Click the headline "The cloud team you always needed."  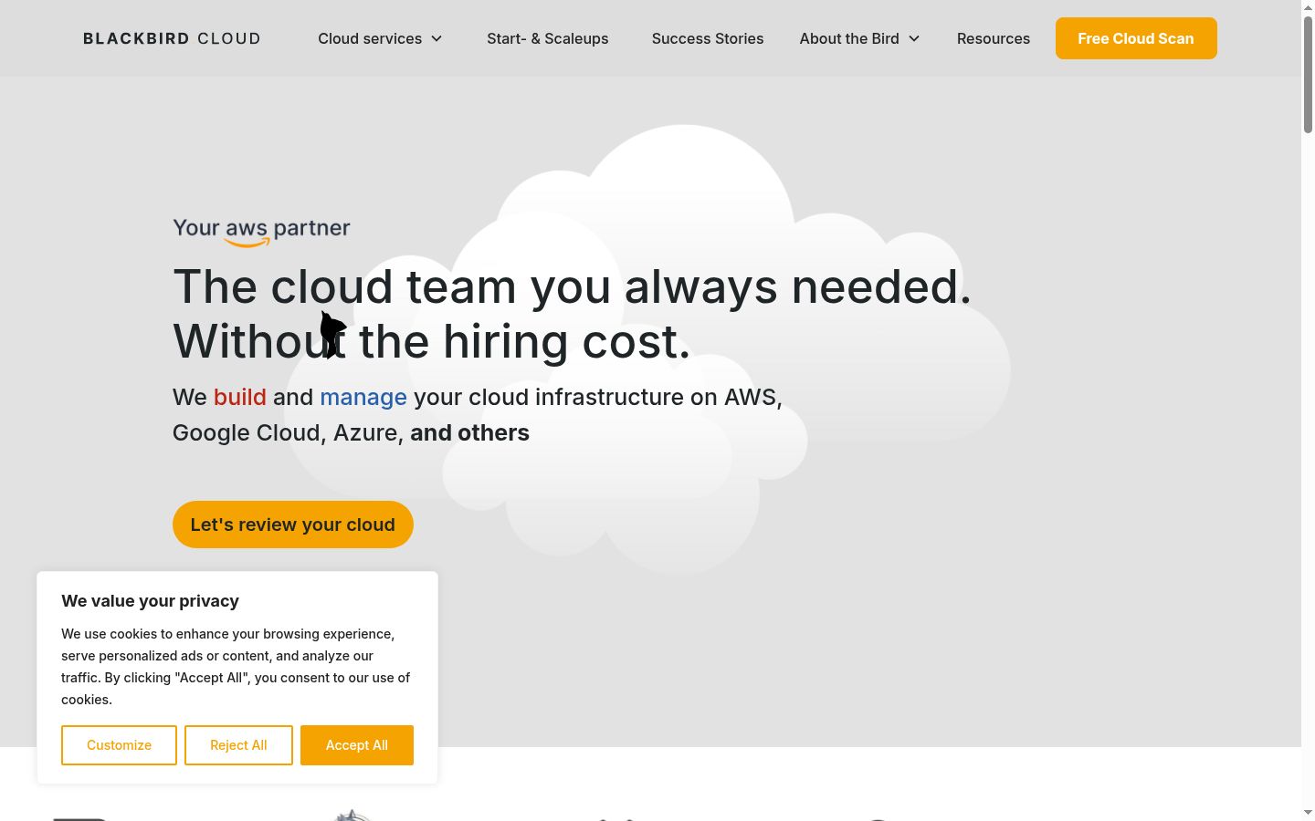pos(572,286)
